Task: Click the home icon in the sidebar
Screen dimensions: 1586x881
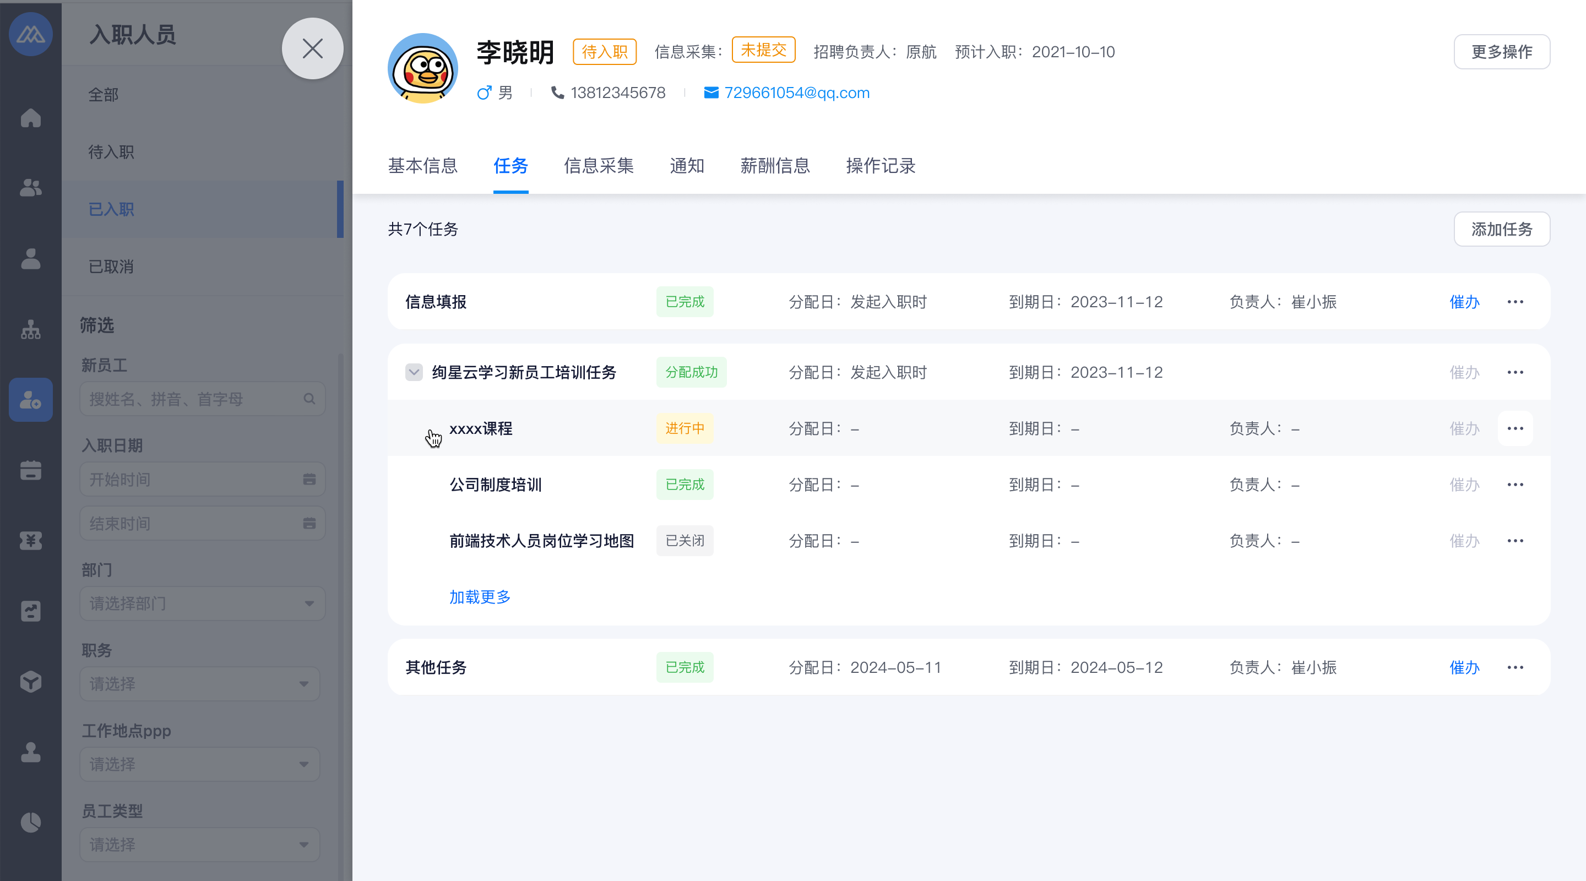Action: tap(31, 118)
